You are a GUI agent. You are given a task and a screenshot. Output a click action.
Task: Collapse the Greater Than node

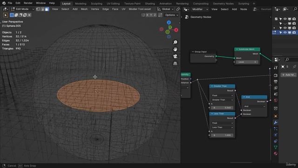[212, 86]
